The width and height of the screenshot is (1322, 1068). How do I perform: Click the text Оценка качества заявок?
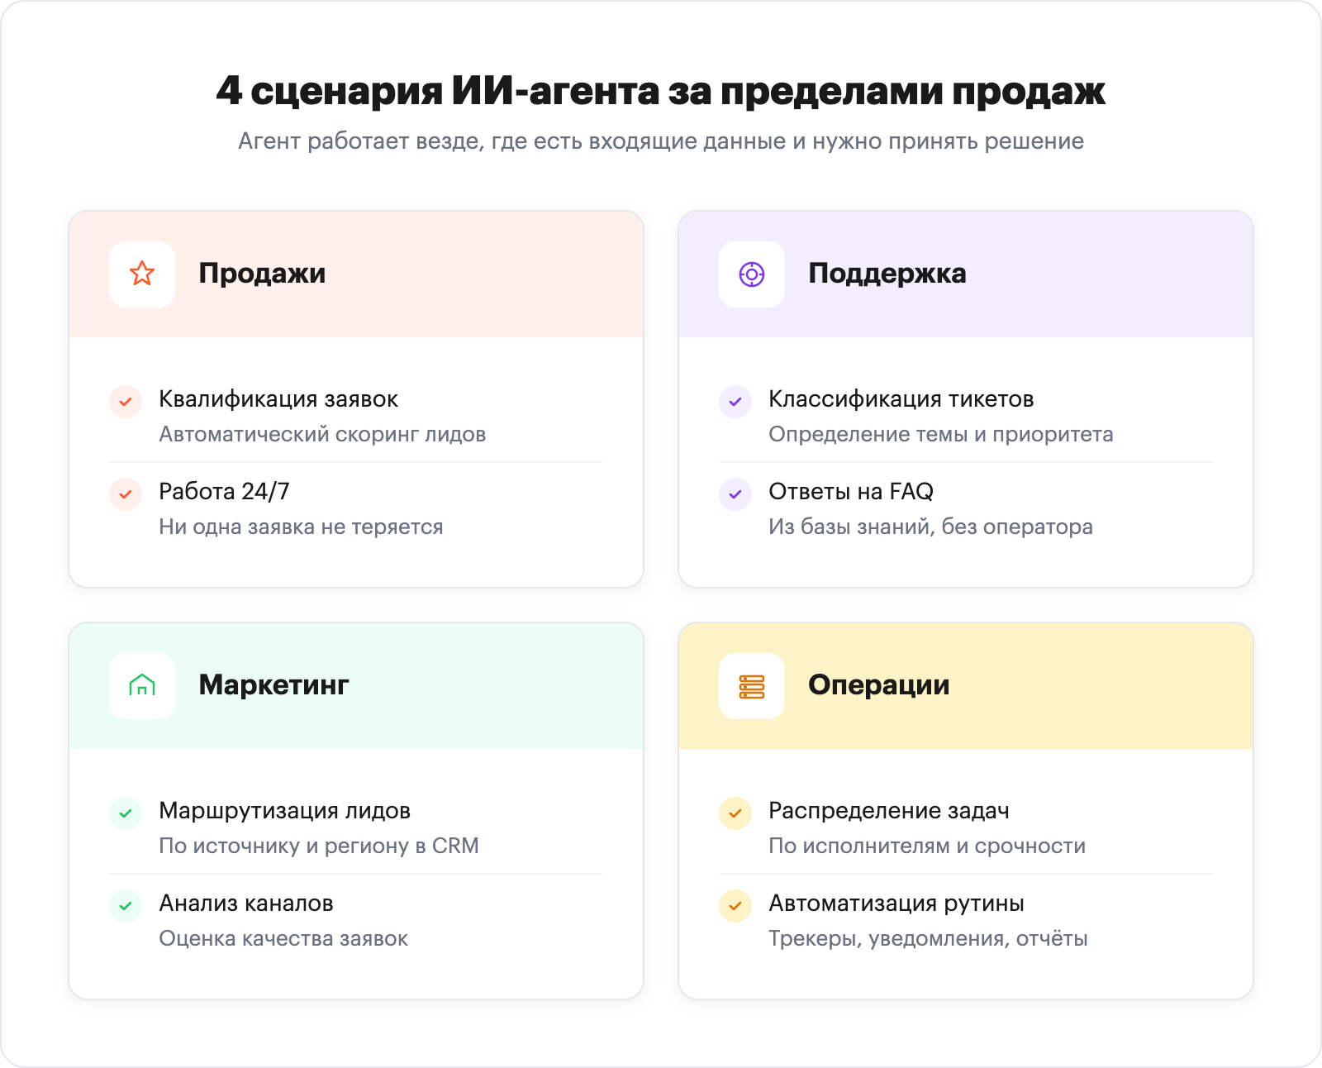point(283,939)
